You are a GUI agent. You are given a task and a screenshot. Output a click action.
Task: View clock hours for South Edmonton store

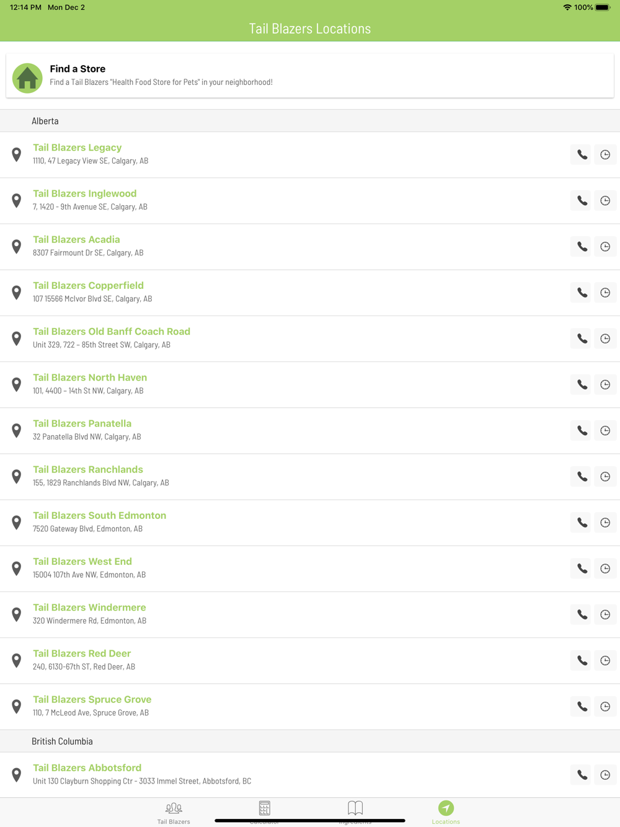pos(605,523)
